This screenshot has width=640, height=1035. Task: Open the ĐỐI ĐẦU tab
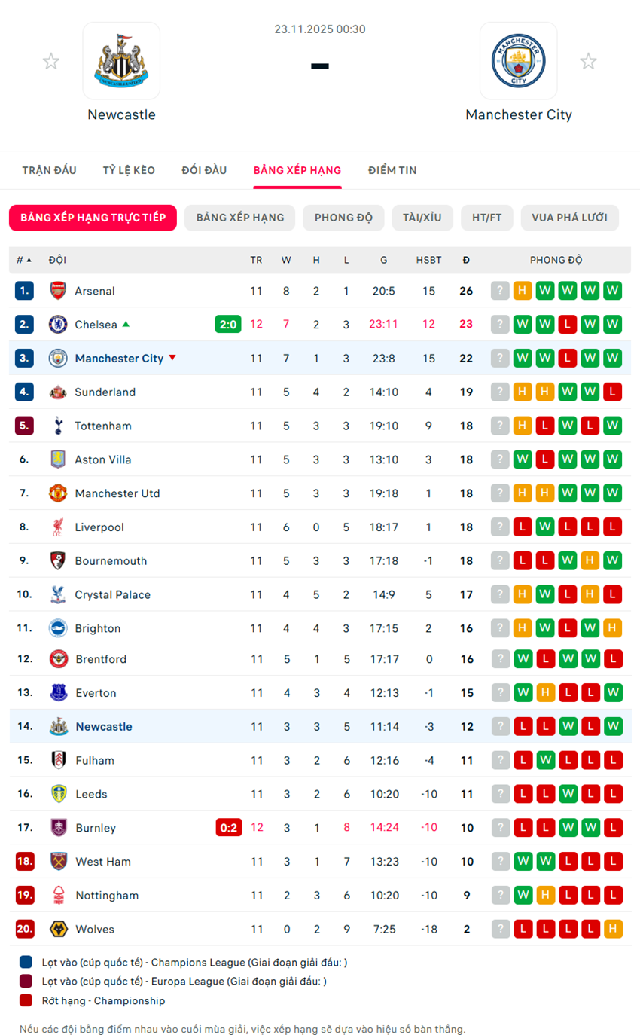point(204,170)
